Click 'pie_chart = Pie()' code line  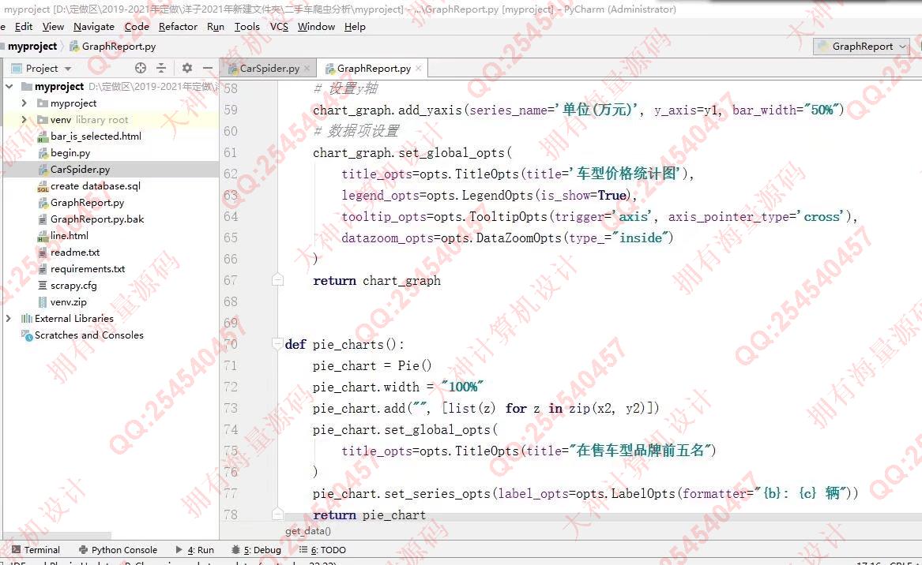point(371,366)
